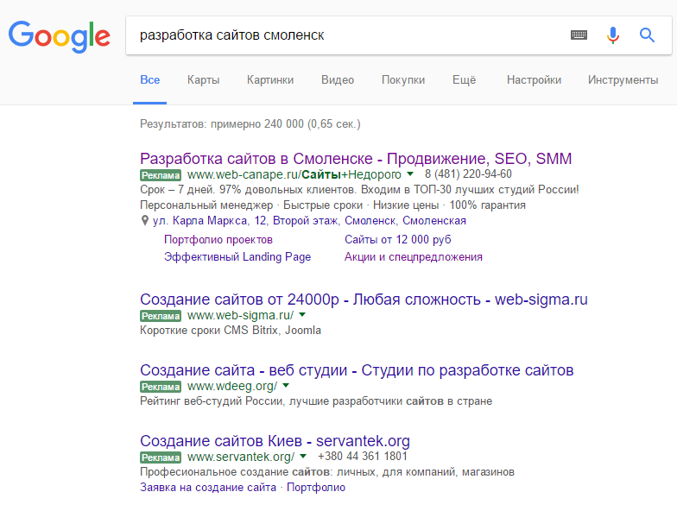Expand dropdown arrow next to servantek.org URL
The image size is (677, 511).
[303, 456]
